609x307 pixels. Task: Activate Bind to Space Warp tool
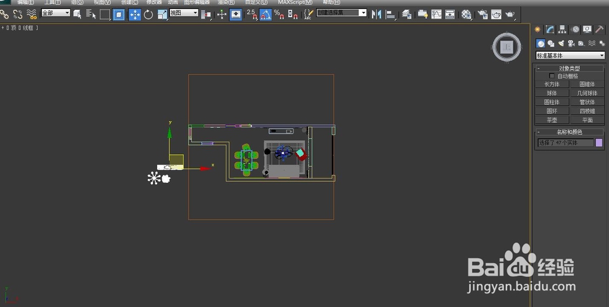32,15
